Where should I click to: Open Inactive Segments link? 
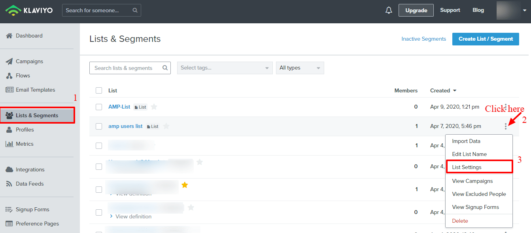tap(423, 39)
